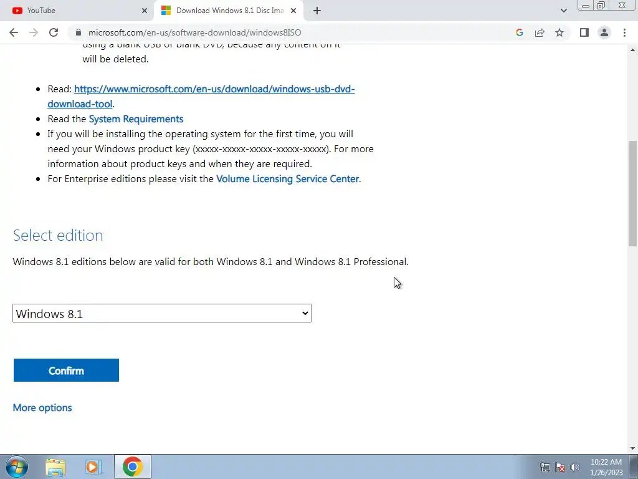Open a new tab
The height and width of the screenshot is (479, 638).
(317, 11)
